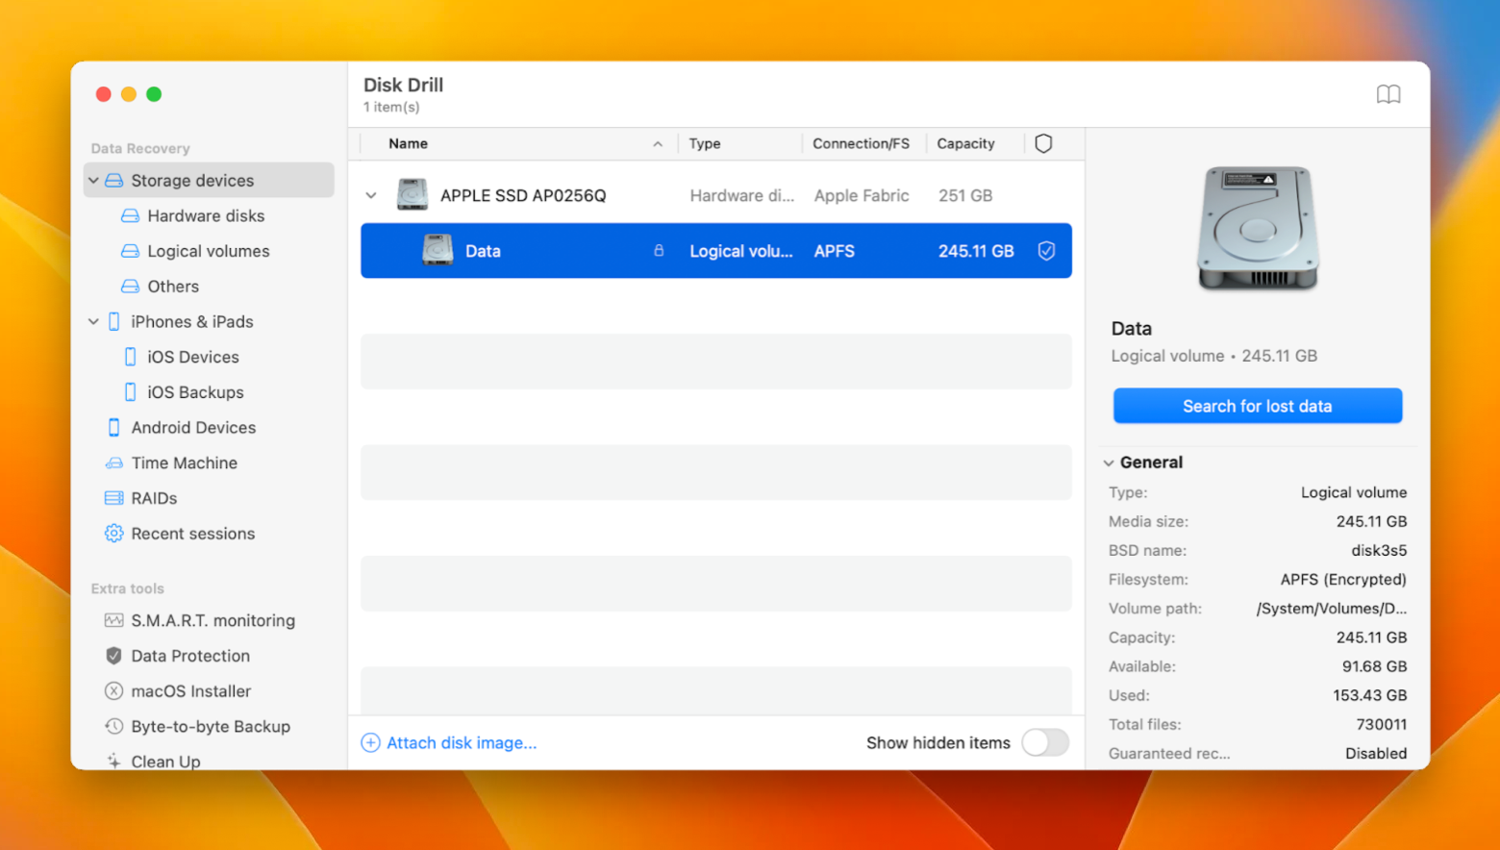Image resolution: width=1500 pixels, height=850 pixels.
Task: Click the Hardware disks sidebar icon
Action: (130, 216)
